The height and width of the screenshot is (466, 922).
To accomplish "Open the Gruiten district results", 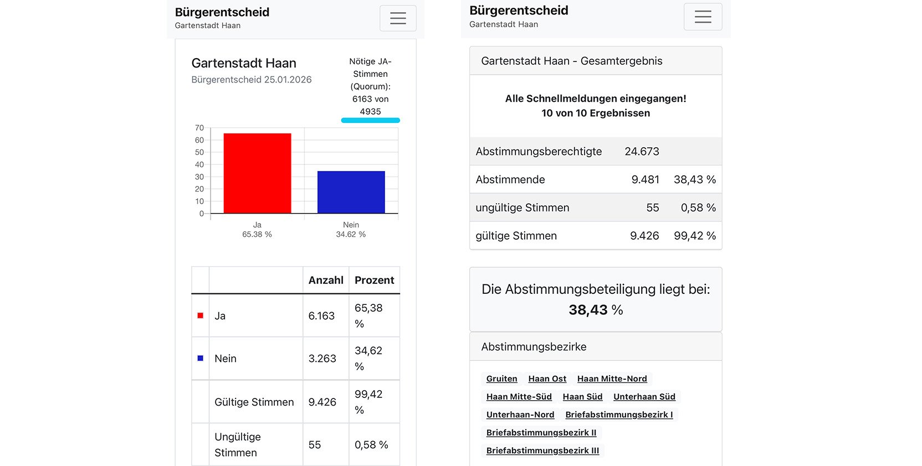I will tap(501, 379).
